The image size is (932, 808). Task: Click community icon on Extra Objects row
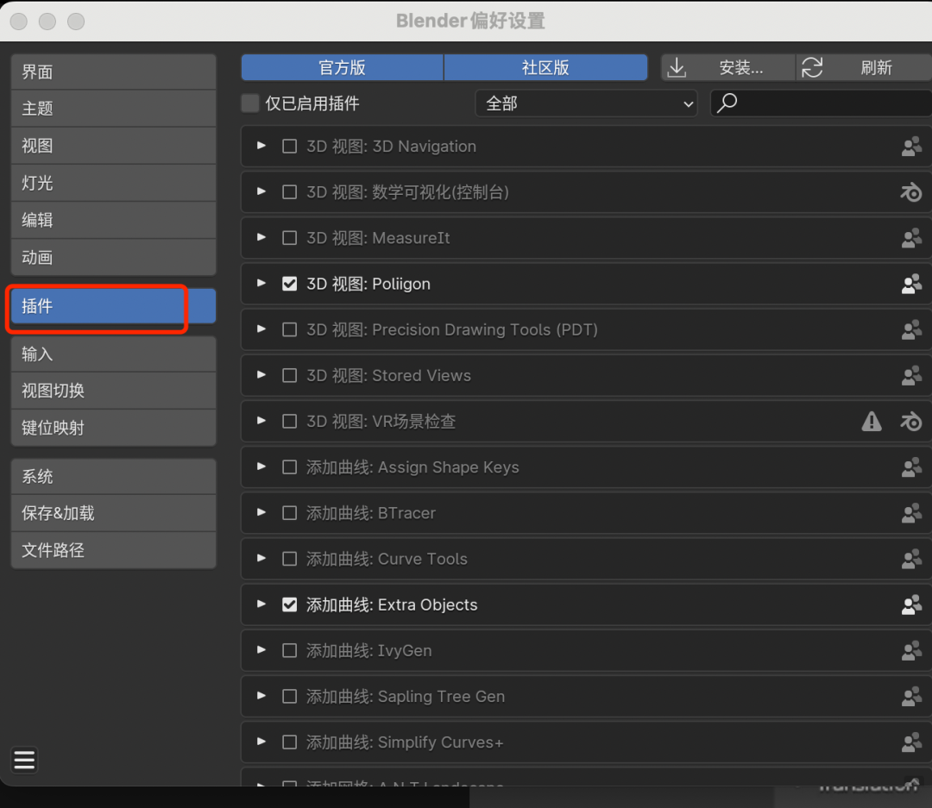tap(911, 604)
